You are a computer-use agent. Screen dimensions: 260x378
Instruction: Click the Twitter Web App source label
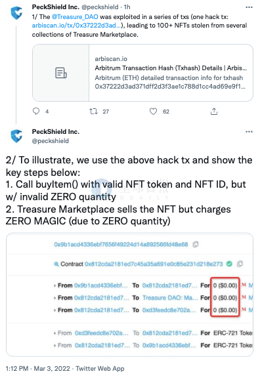(100, 369)
